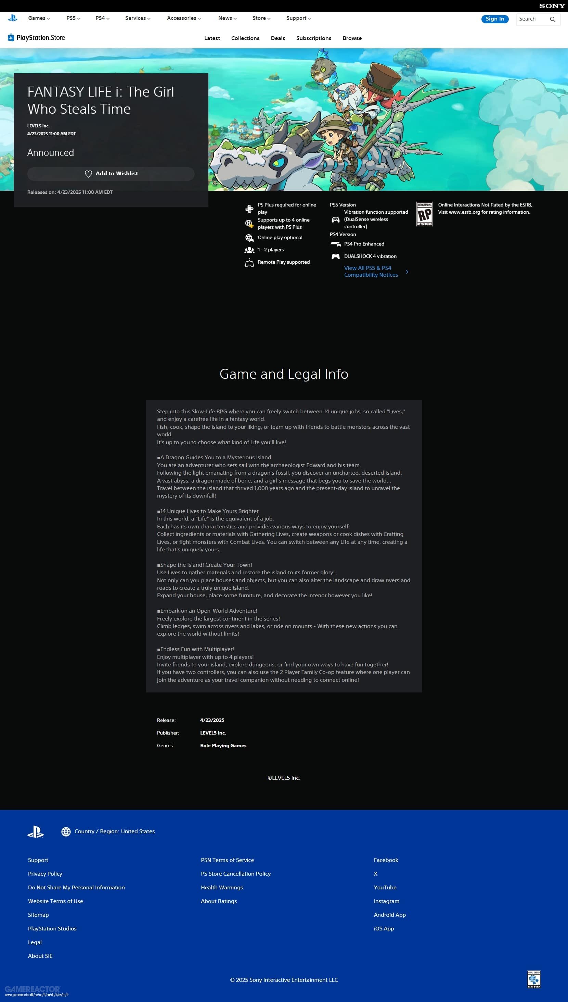
Task: Add the game to Wishlist
Action: click(111, 174)
